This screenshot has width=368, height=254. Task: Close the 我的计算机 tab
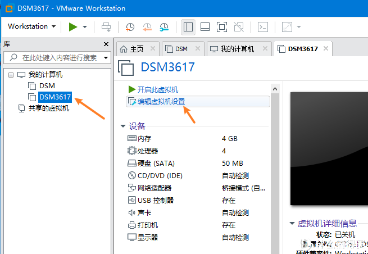click(x=265, y=48)
